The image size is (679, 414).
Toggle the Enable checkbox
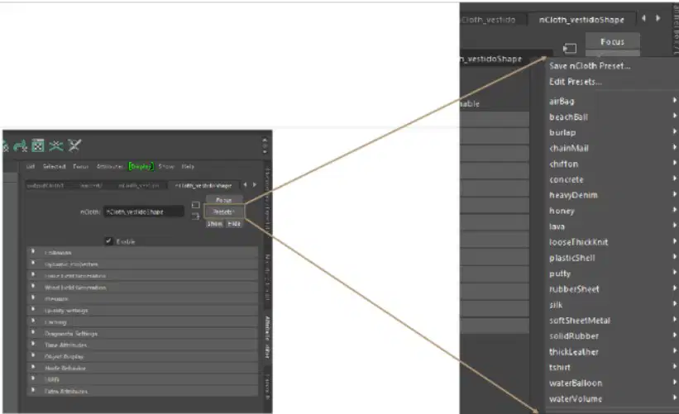click(x=108, y=241)
